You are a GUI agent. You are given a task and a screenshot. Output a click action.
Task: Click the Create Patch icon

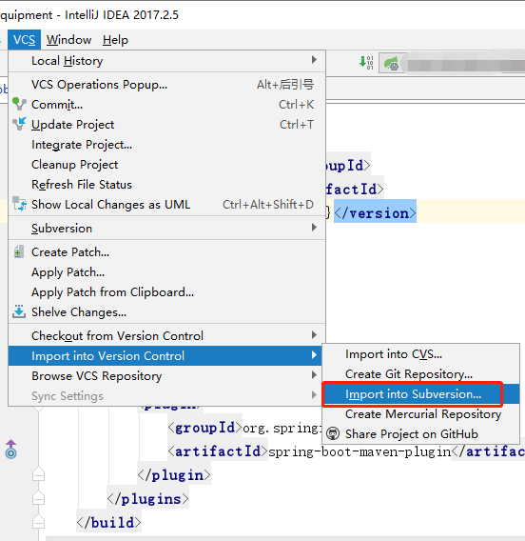coord(19,251)
